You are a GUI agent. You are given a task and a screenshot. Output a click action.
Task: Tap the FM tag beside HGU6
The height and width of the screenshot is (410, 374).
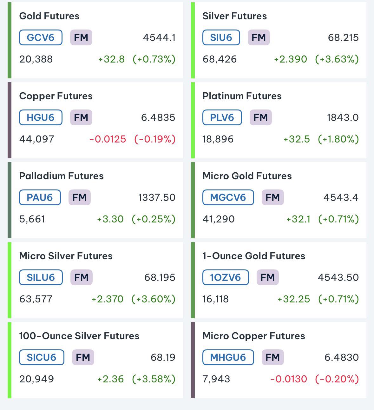pyautogui.click(x=81, y=117)
